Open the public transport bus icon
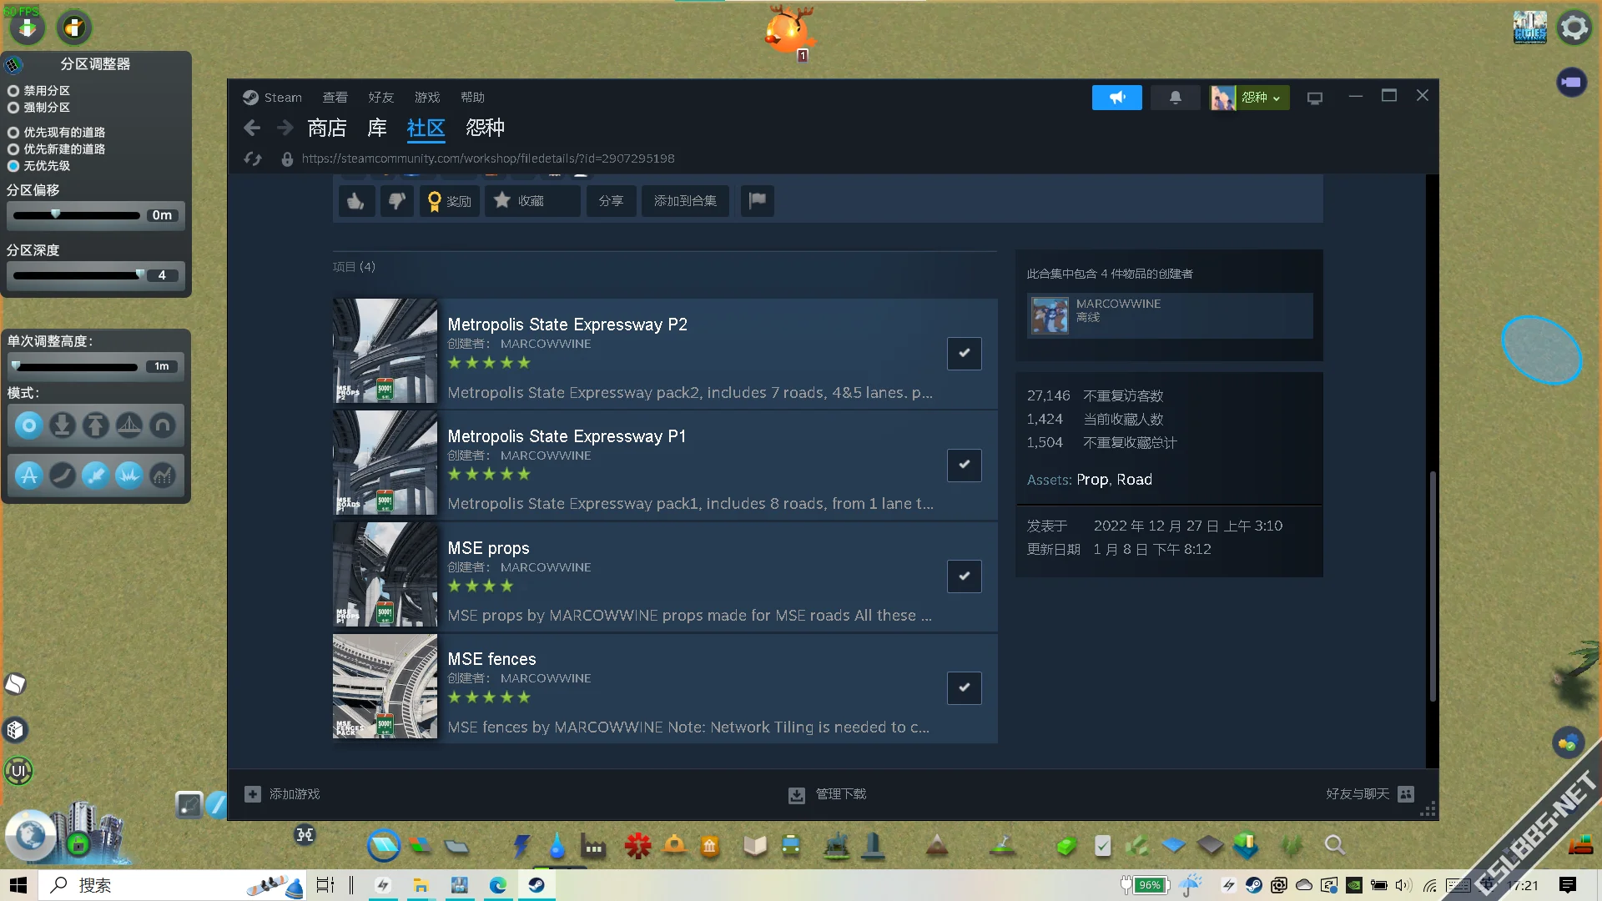 791,846
